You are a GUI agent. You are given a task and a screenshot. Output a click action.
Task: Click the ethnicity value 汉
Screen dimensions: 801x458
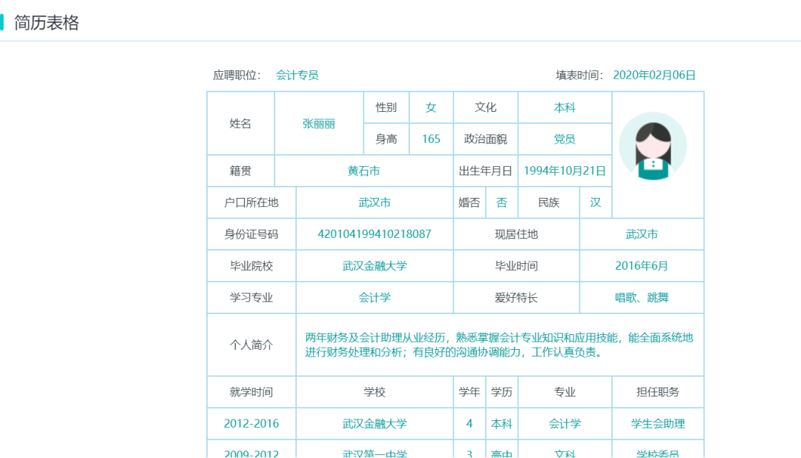click(595, 202)
